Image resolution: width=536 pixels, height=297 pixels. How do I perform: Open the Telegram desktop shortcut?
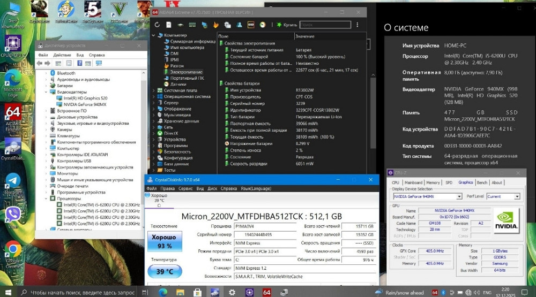click(12, 181)
